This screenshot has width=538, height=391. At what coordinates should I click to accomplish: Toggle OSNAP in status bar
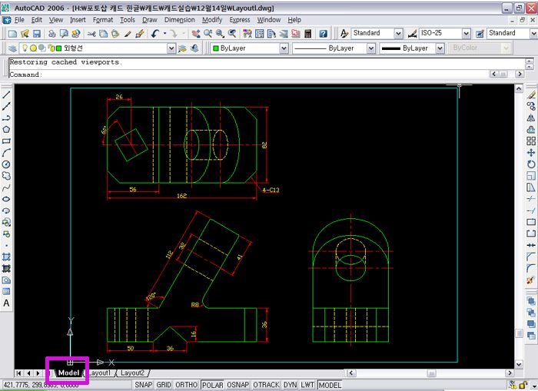pos(237,385)
